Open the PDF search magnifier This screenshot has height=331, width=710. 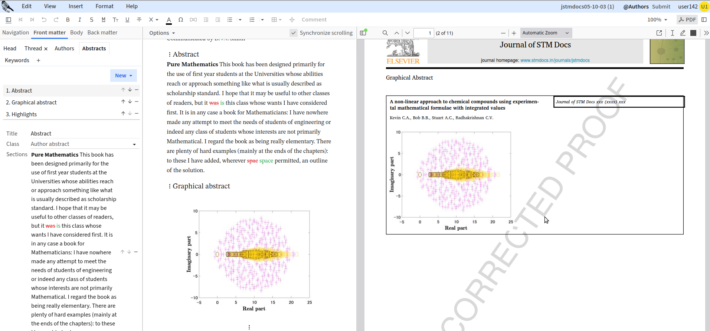(385, 33)
